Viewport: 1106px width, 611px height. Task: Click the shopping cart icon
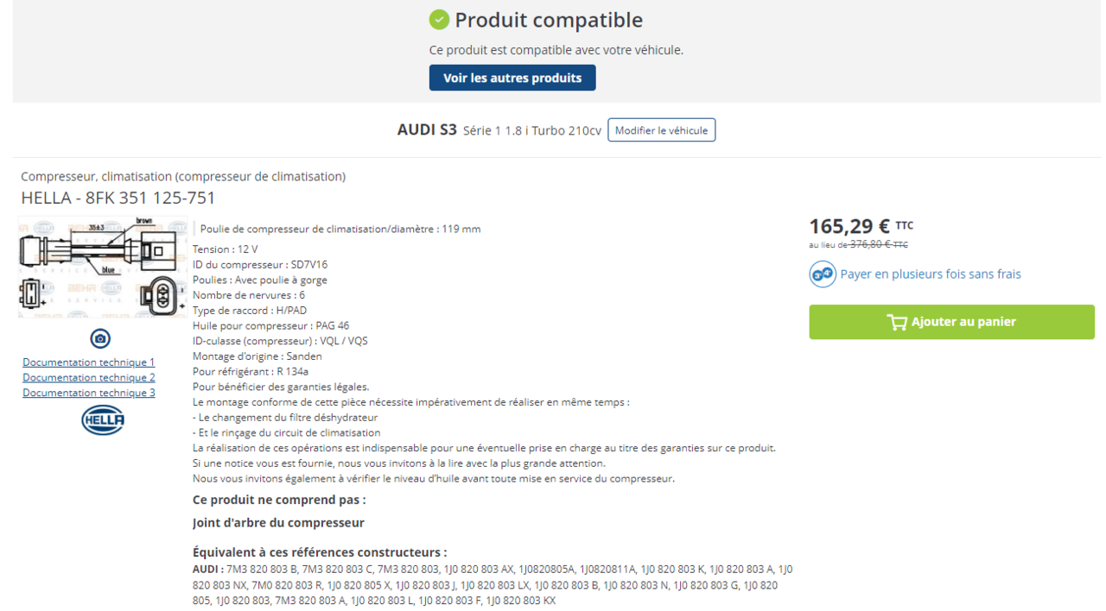[x=897, y=322]
